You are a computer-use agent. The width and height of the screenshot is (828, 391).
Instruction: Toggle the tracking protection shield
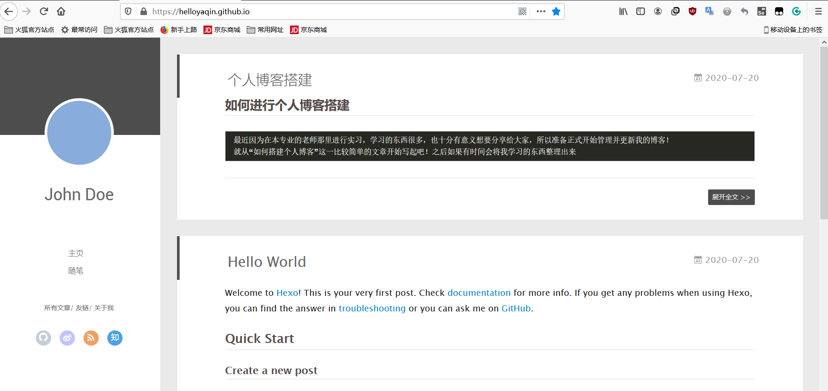[x=128, y=11]
